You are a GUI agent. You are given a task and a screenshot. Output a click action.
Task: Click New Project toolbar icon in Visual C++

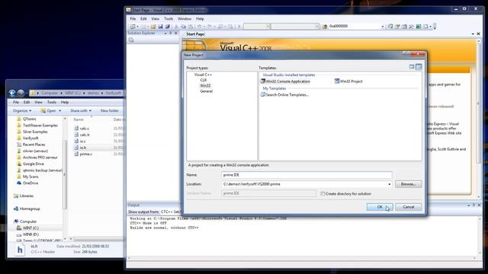pos(133,27)
